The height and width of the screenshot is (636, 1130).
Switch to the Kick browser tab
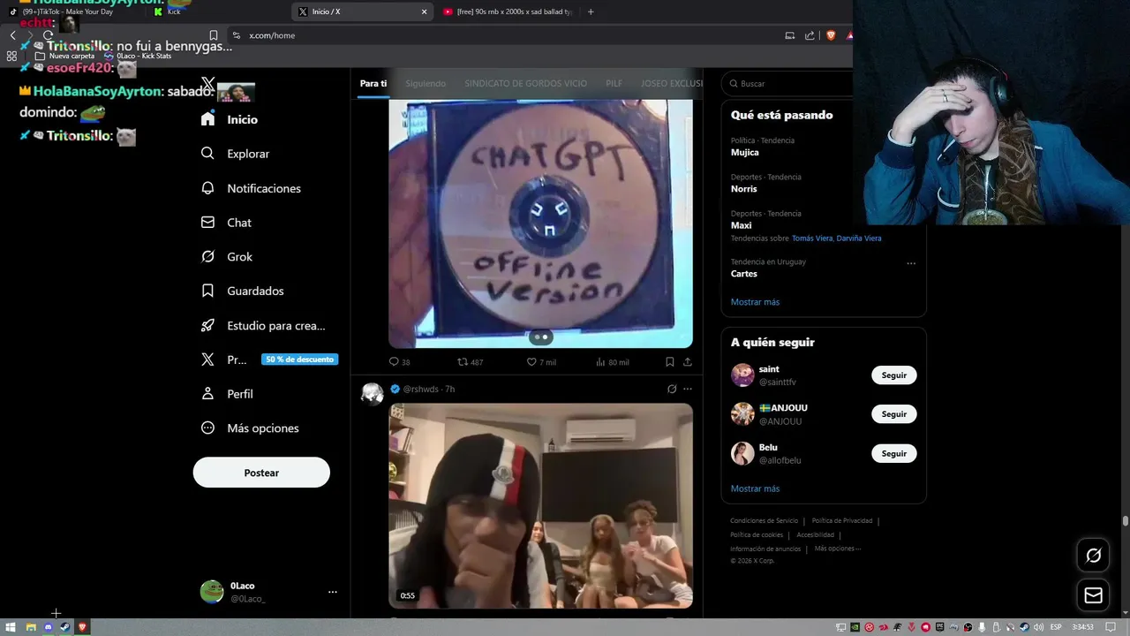(x=216, y=11)
